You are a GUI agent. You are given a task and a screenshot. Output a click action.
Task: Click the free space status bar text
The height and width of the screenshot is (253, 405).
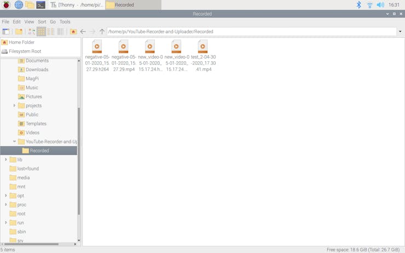point(363,250)
